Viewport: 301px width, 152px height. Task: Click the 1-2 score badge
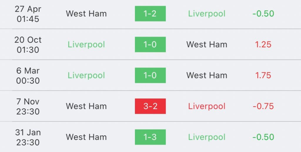point(150,14)
